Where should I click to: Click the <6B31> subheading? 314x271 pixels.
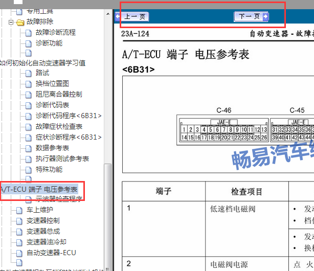(139, 70)
